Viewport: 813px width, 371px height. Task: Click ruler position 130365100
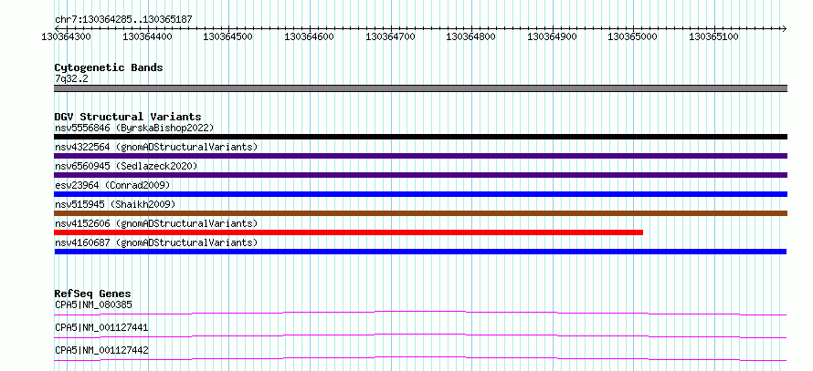click(x=714, y=36)
